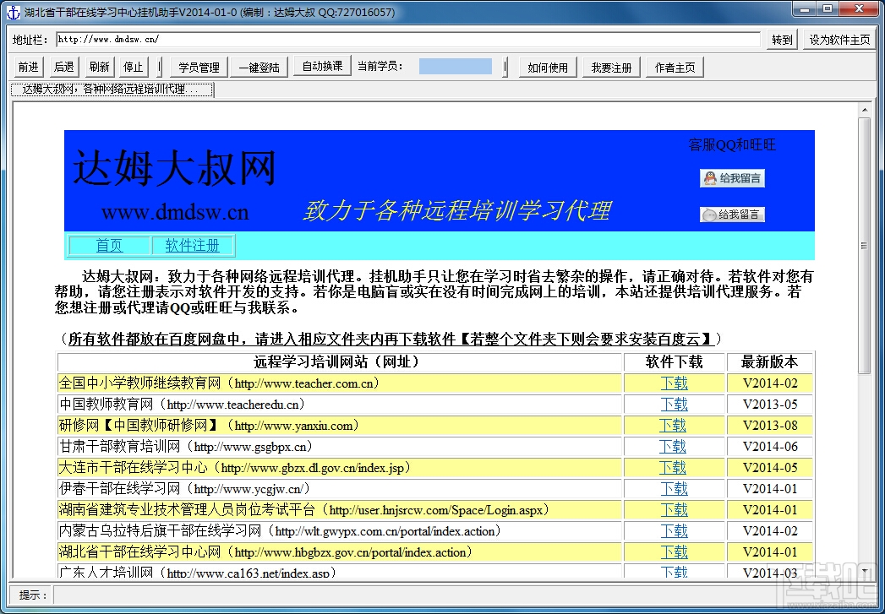This screenshot has width=885, height=614.
Task: Click the QQ penguin 给我留言 button
Action: [x=732, y=179]
